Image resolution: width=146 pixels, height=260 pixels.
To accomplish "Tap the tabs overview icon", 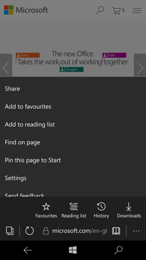I will click(10, 231).
